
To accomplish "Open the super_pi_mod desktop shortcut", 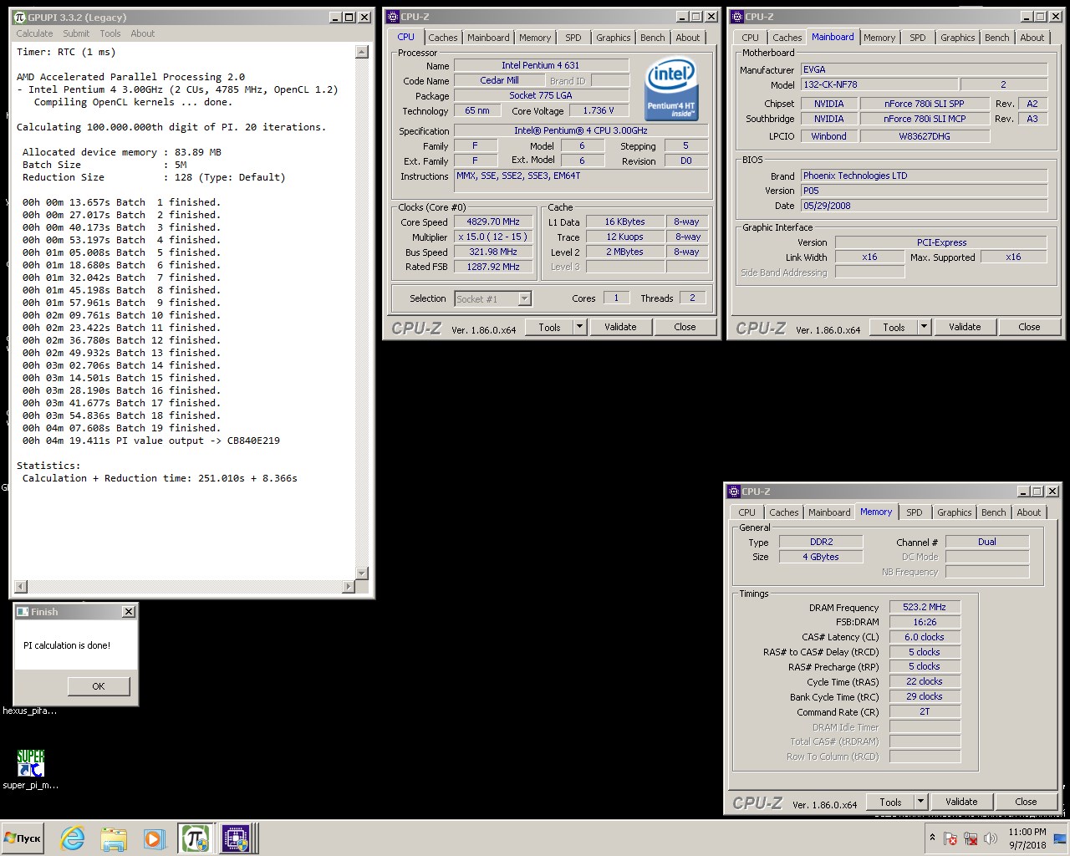I will tap(30, 769).
